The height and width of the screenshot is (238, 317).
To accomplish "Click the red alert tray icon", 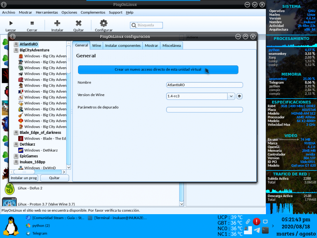I will point(256,221).
